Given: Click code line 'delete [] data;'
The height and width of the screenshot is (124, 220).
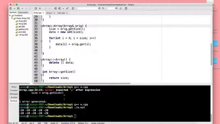Looking at the screenshot, I should coord(61,63).
